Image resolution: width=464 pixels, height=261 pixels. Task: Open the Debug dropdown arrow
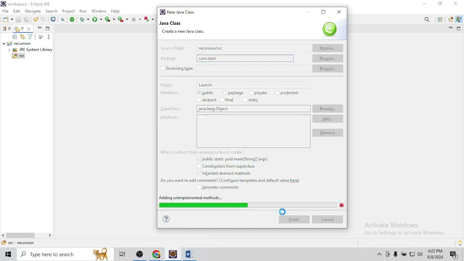(88, 20)
